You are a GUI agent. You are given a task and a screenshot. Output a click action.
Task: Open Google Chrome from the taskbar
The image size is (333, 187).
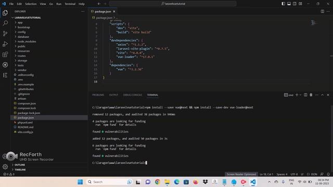coord(157,182)
